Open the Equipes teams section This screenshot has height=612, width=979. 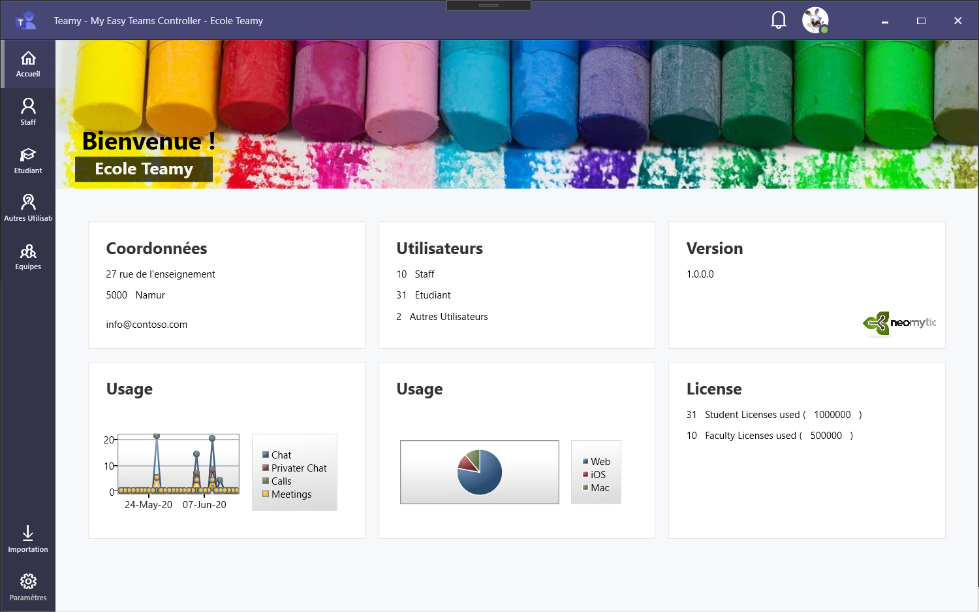click(28, 257)
